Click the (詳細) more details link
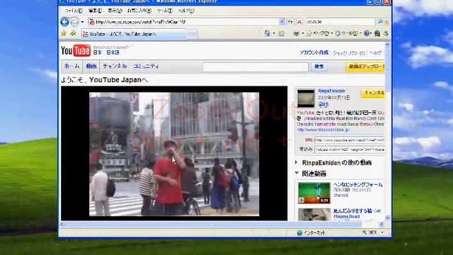The height and width of the screenshot is (255, 453). click(x=323, y=104)
